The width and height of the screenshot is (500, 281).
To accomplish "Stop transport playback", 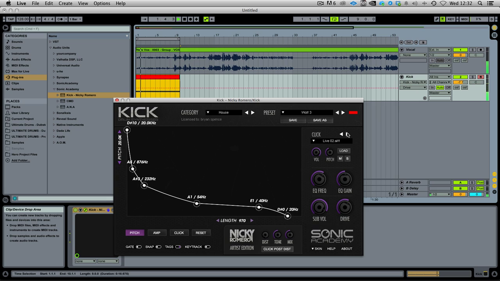I will [185, 19].
